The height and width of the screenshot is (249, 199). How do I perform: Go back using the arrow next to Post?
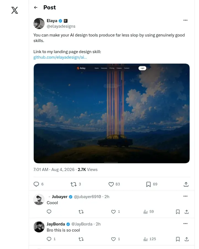pos(36,7)
